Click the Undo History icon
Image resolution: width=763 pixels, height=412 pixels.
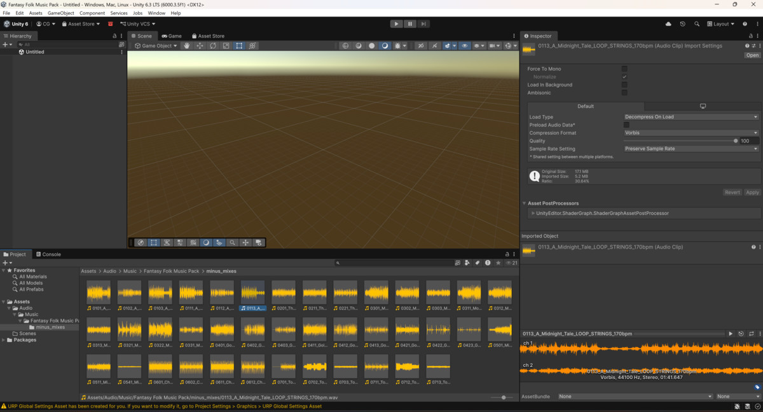click(x=682, y=24)
